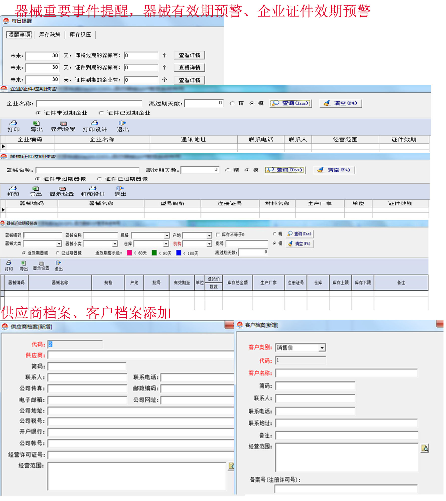Switch to the 库存积压 tab
This screenshot has height=501, width=446.
click(x=80, y=35)
